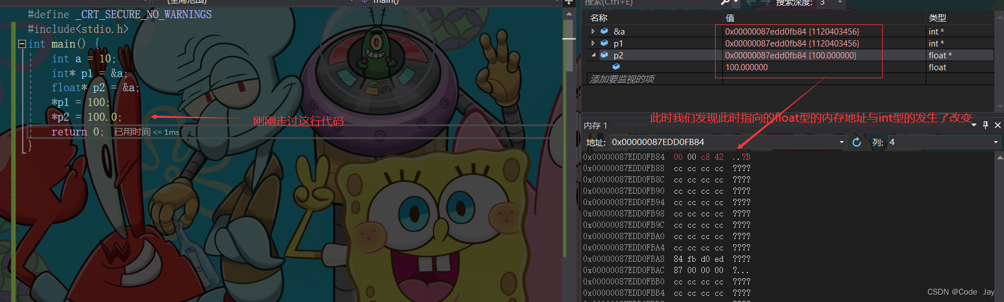Click the int * type of &a
The height and width of the screenshot is (302, 1004).
936,31
